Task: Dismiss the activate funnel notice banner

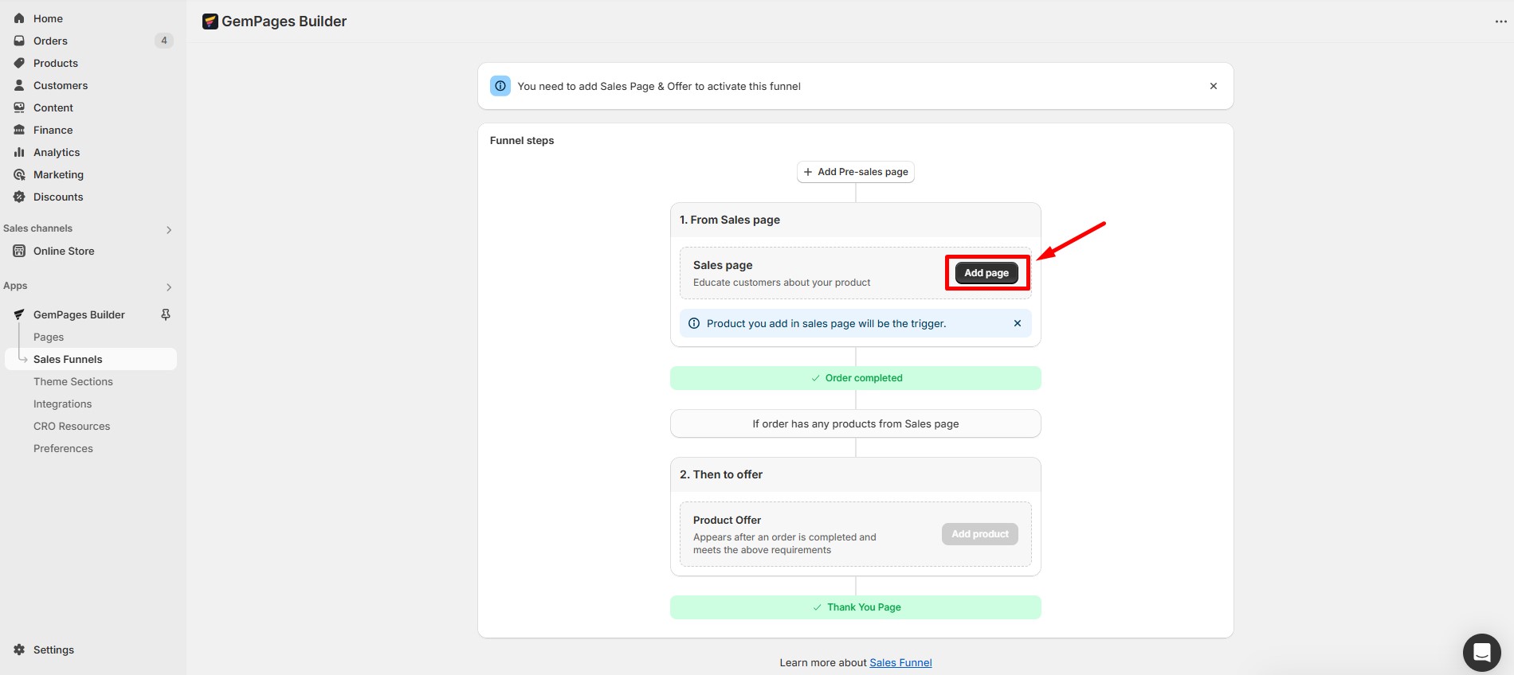Action: 1213,86
